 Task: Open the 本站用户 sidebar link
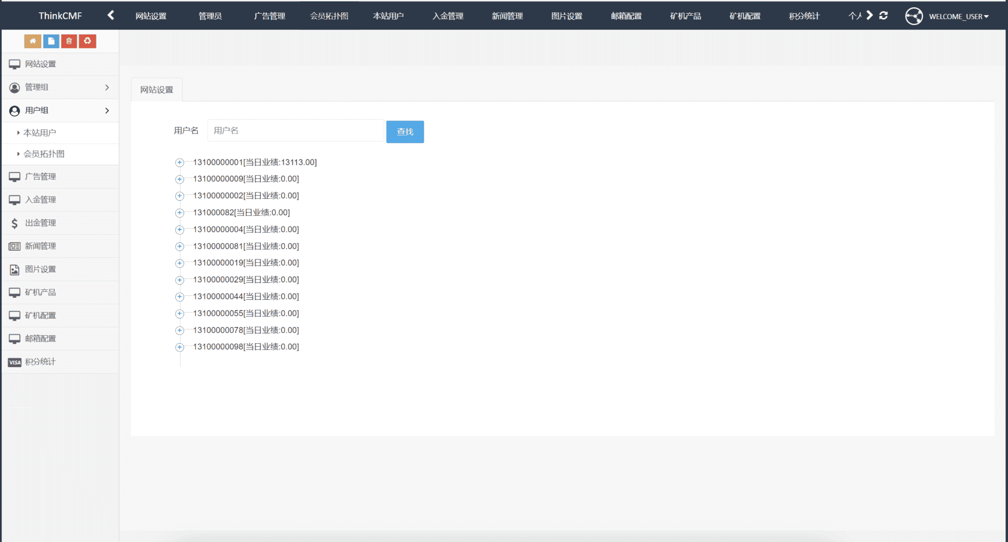point(40,133)
